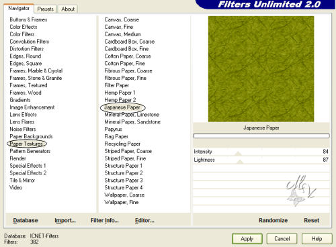Screen dimensions: 336x247
Task: Click the Apply button
Action: [x=247, y=239]
